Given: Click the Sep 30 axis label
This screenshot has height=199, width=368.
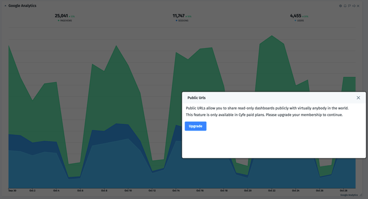Looking at the screenshot, I should pos(12,191).
